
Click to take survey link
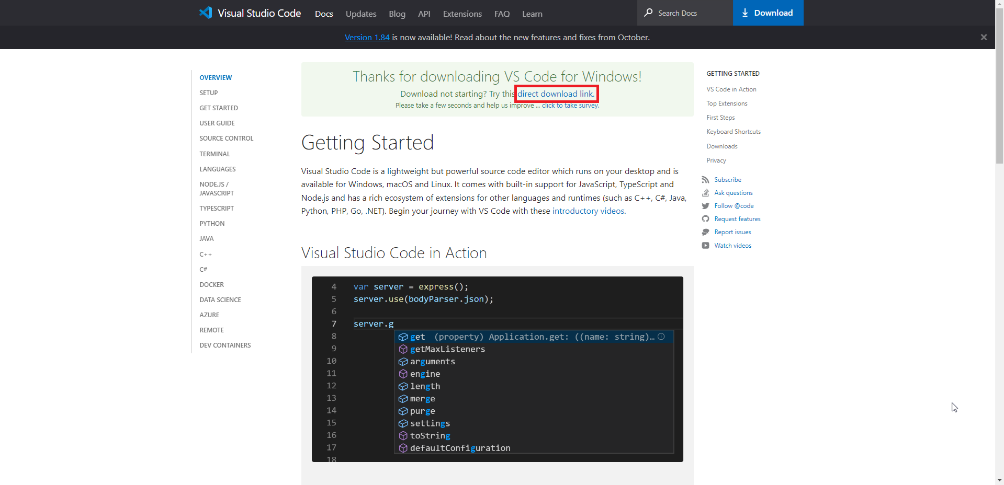click(x=571, y=106)
